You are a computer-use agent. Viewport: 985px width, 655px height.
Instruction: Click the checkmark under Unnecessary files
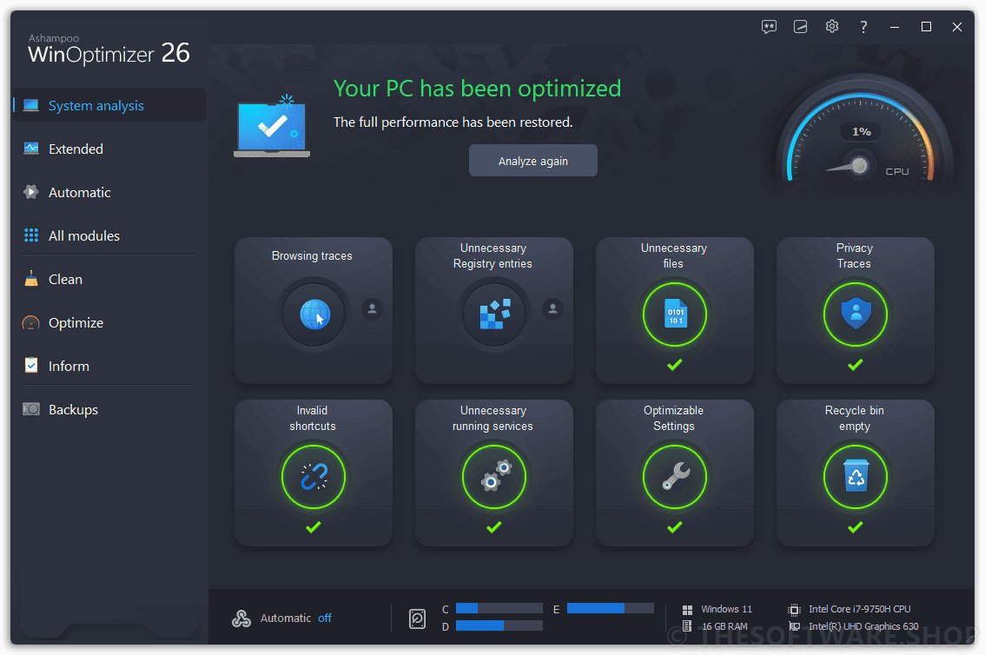(x=675, y=365)
